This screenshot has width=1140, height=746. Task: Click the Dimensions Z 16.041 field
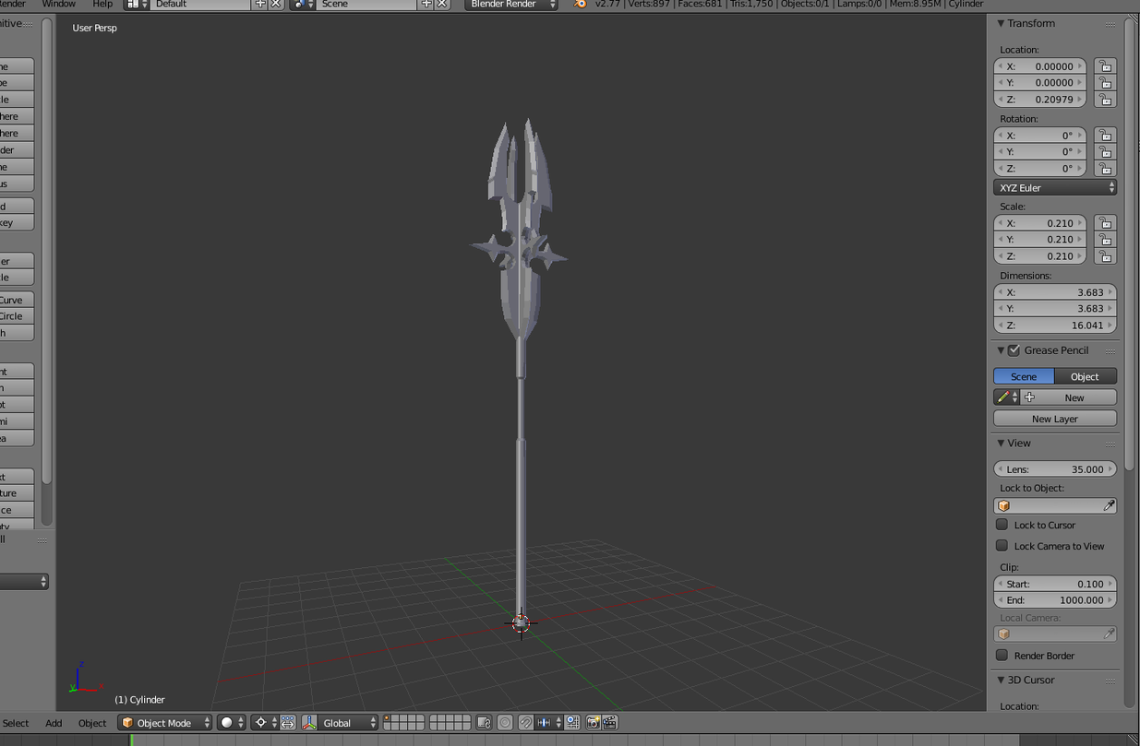[1055, 326]
